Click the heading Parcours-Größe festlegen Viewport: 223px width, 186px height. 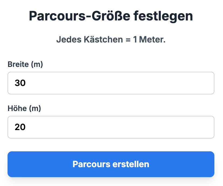pos(111,16)
